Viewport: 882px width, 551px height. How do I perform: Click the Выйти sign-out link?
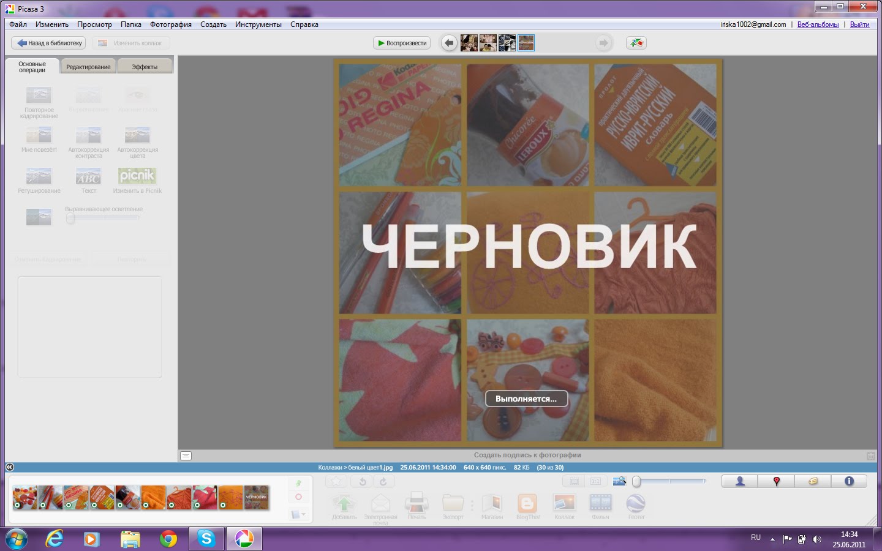[x=859, y=24]
